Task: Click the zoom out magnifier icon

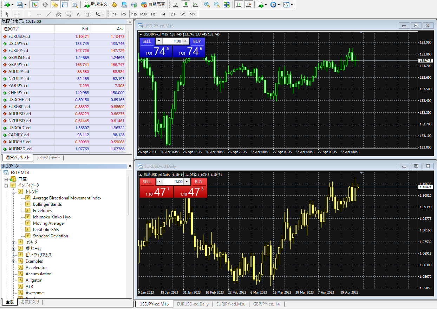Action: click(x=217, y=5)
